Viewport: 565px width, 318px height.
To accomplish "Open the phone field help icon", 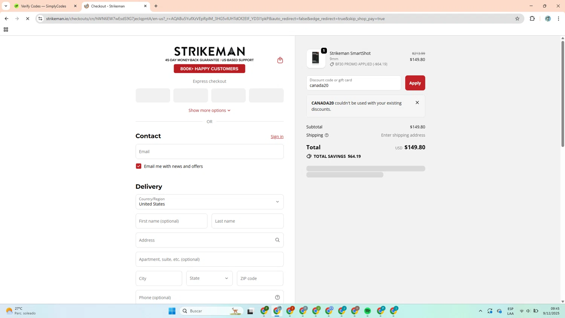I will [277, 297].
